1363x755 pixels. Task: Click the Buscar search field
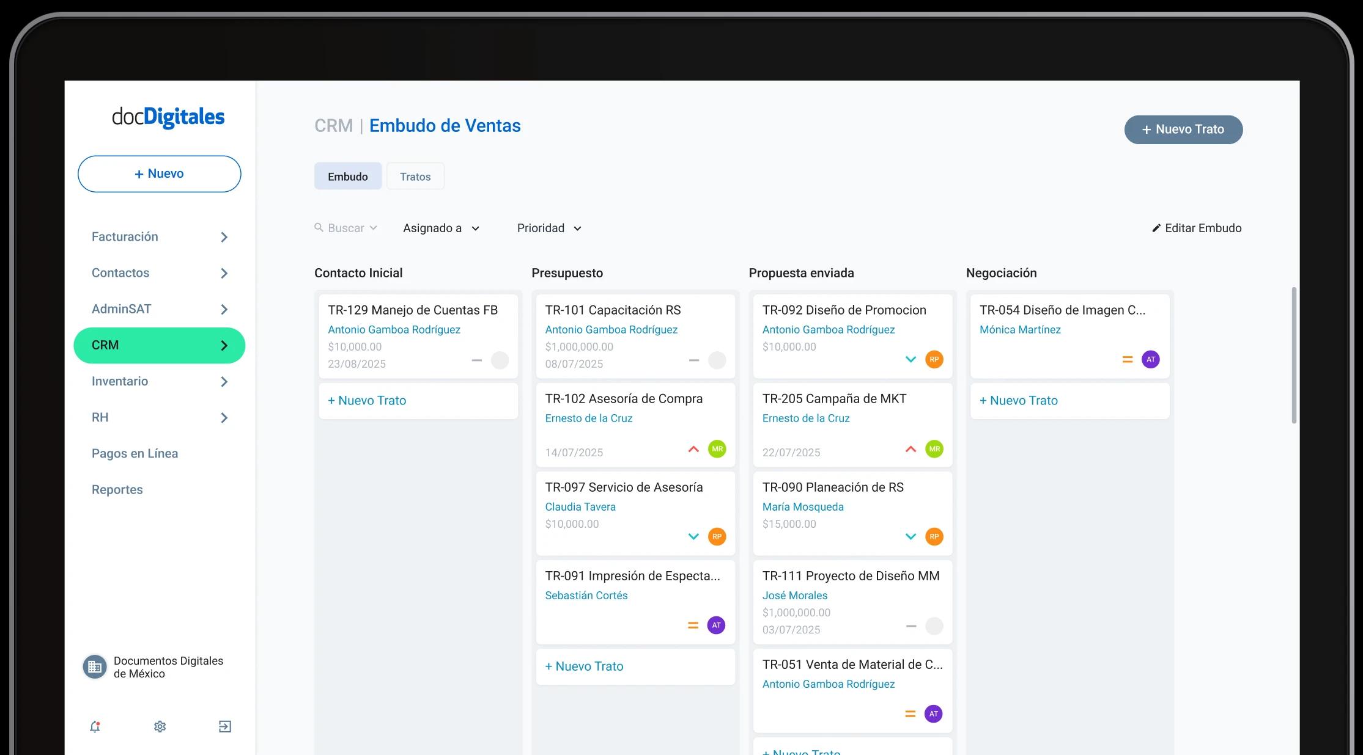click(345, 227)
